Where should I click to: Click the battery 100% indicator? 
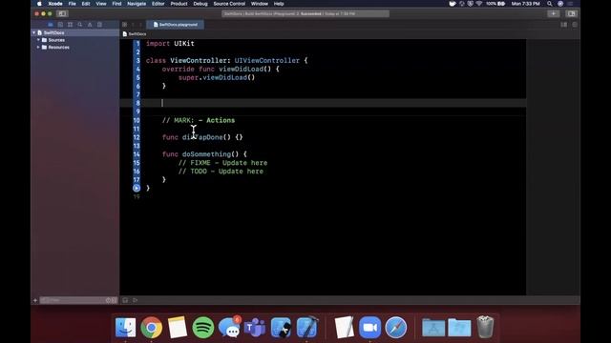click(x=495, y=4)
